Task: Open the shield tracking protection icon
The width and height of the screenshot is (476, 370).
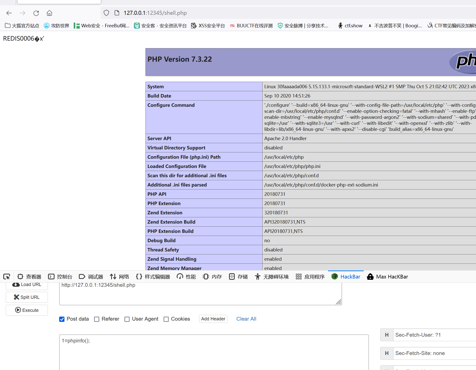Action: [x=106, y=13]
